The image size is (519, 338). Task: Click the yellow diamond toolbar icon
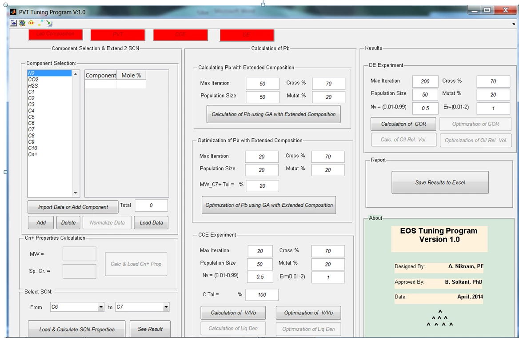31,23
